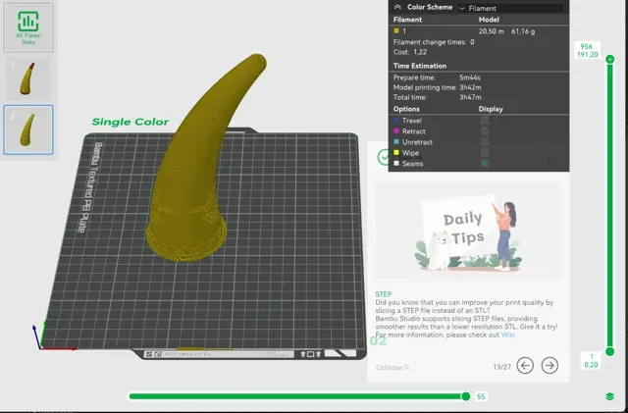Click the Model printing time 3h42m
Screen dimensions: 628x413
(x=470, y=87)
